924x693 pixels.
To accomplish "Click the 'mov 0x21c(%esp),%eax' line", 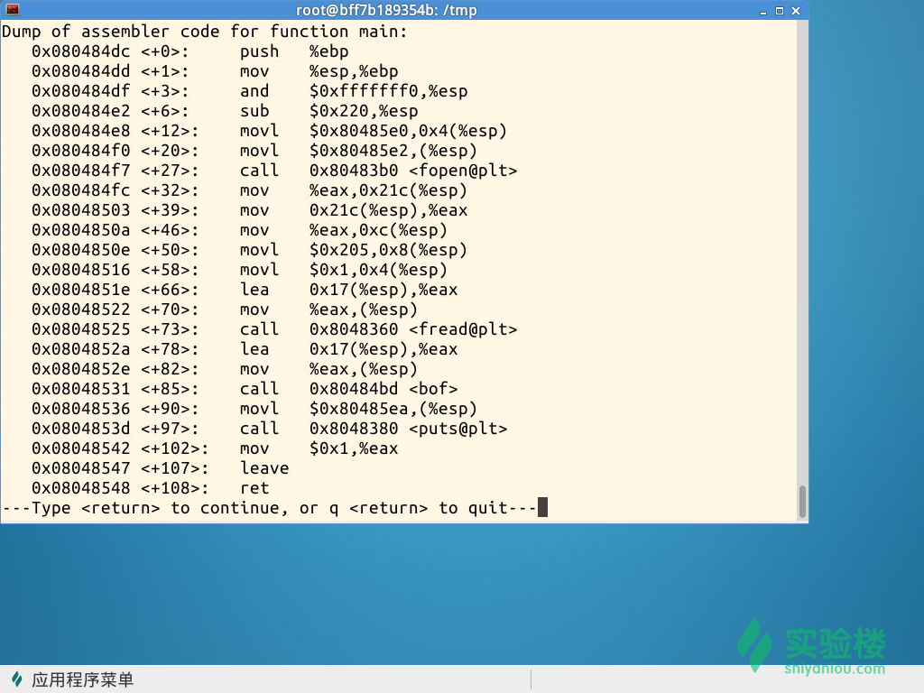I will pos(249,210).
